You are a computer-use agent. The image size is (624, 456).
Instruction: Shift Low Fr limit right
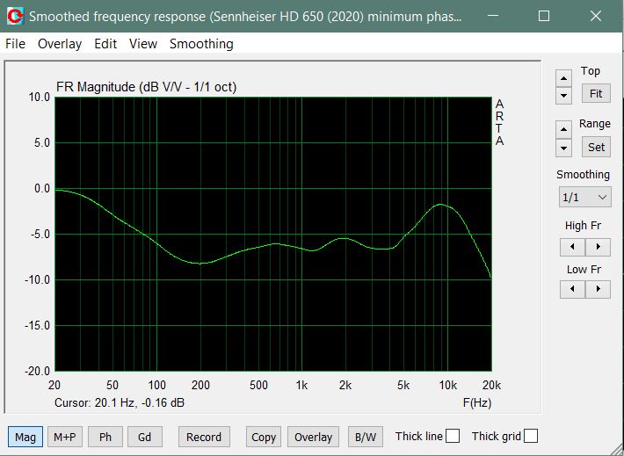[x=599, y=289]
